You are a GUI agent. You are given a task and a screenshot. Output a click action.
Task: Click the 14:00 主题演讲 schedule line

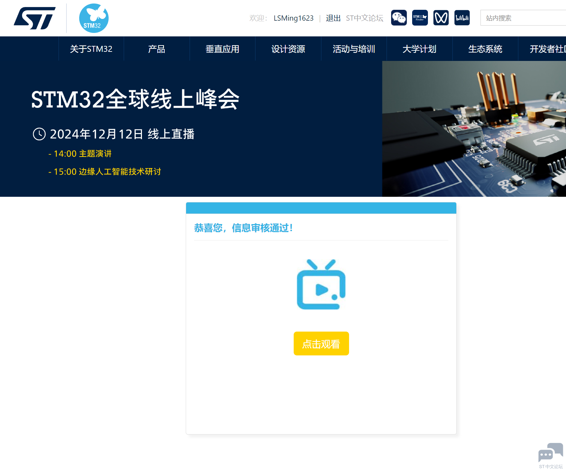[x=80, y=154]
